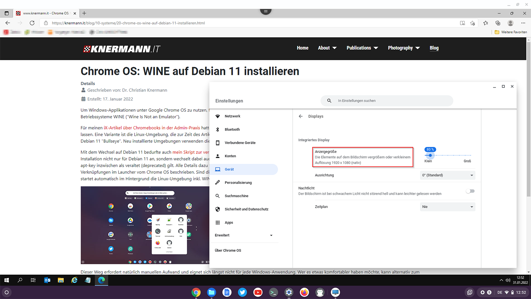This screenshot has height=299, width=531.
Task: Go to Home in the site navigation
Action: 303,48
